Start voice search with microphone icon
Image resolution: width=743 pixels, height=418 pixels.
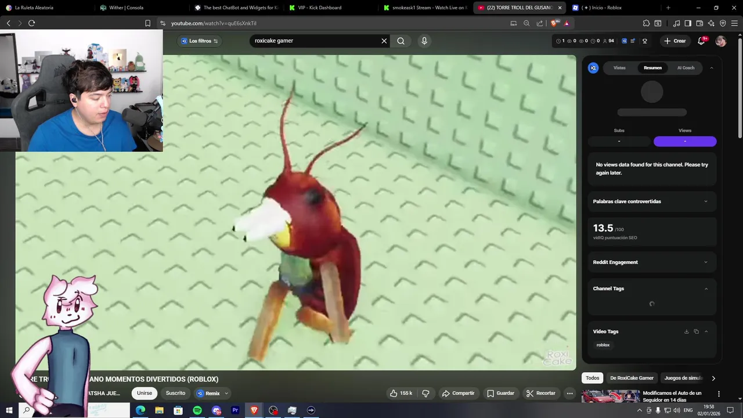point(424,41)
